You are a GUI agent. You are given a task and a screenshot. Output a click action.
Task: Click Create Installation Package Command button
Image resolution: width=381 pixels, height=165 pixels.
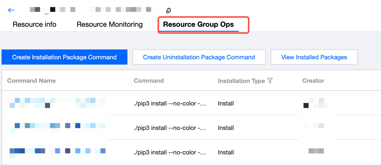point(64,57)
